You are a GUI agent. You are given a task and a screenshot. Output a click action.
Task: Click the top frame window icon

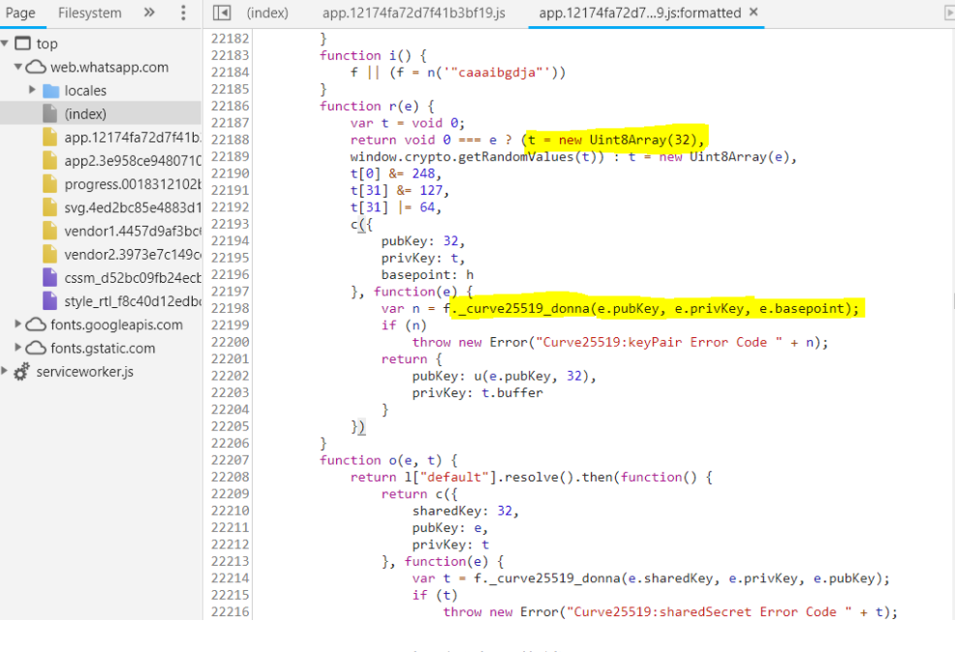pyautogui.click(x=22, y=44)
